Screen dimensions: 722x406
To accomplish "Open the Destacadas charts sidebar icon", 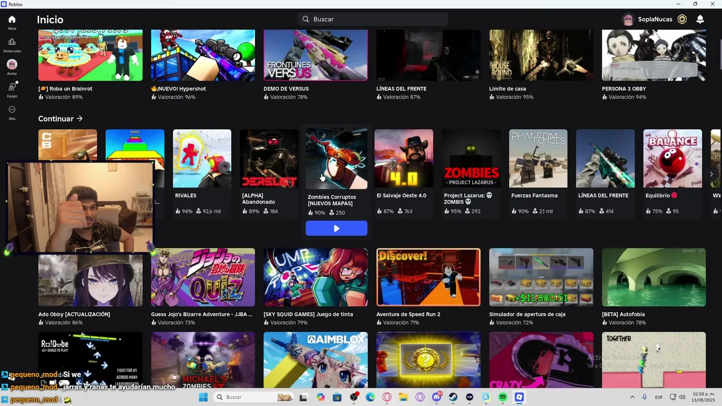I will click(12, 42).
